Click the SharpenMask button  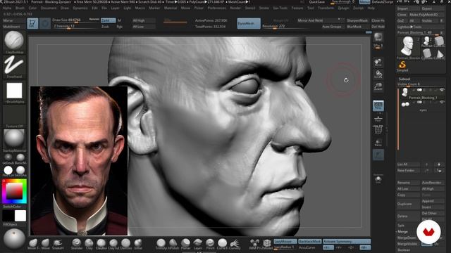357,20
